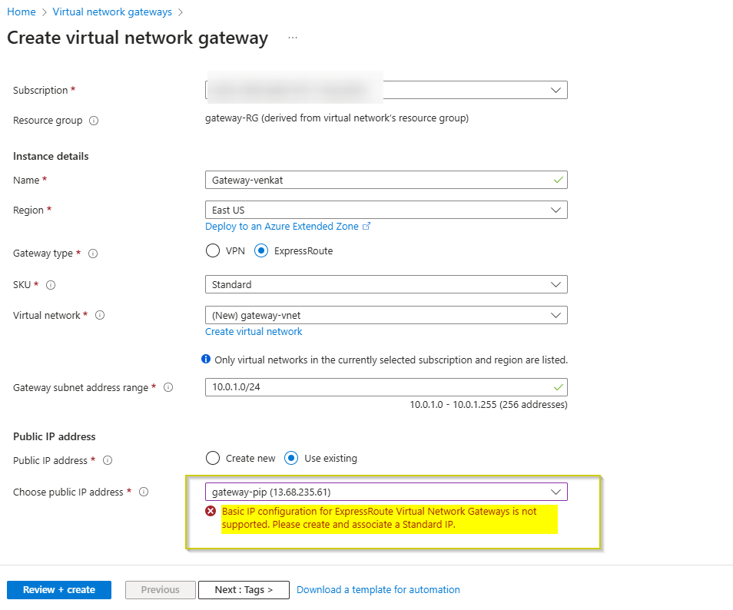Click the ellipsis beside the page title
733x610 pixels.
[x=291, y=37]
